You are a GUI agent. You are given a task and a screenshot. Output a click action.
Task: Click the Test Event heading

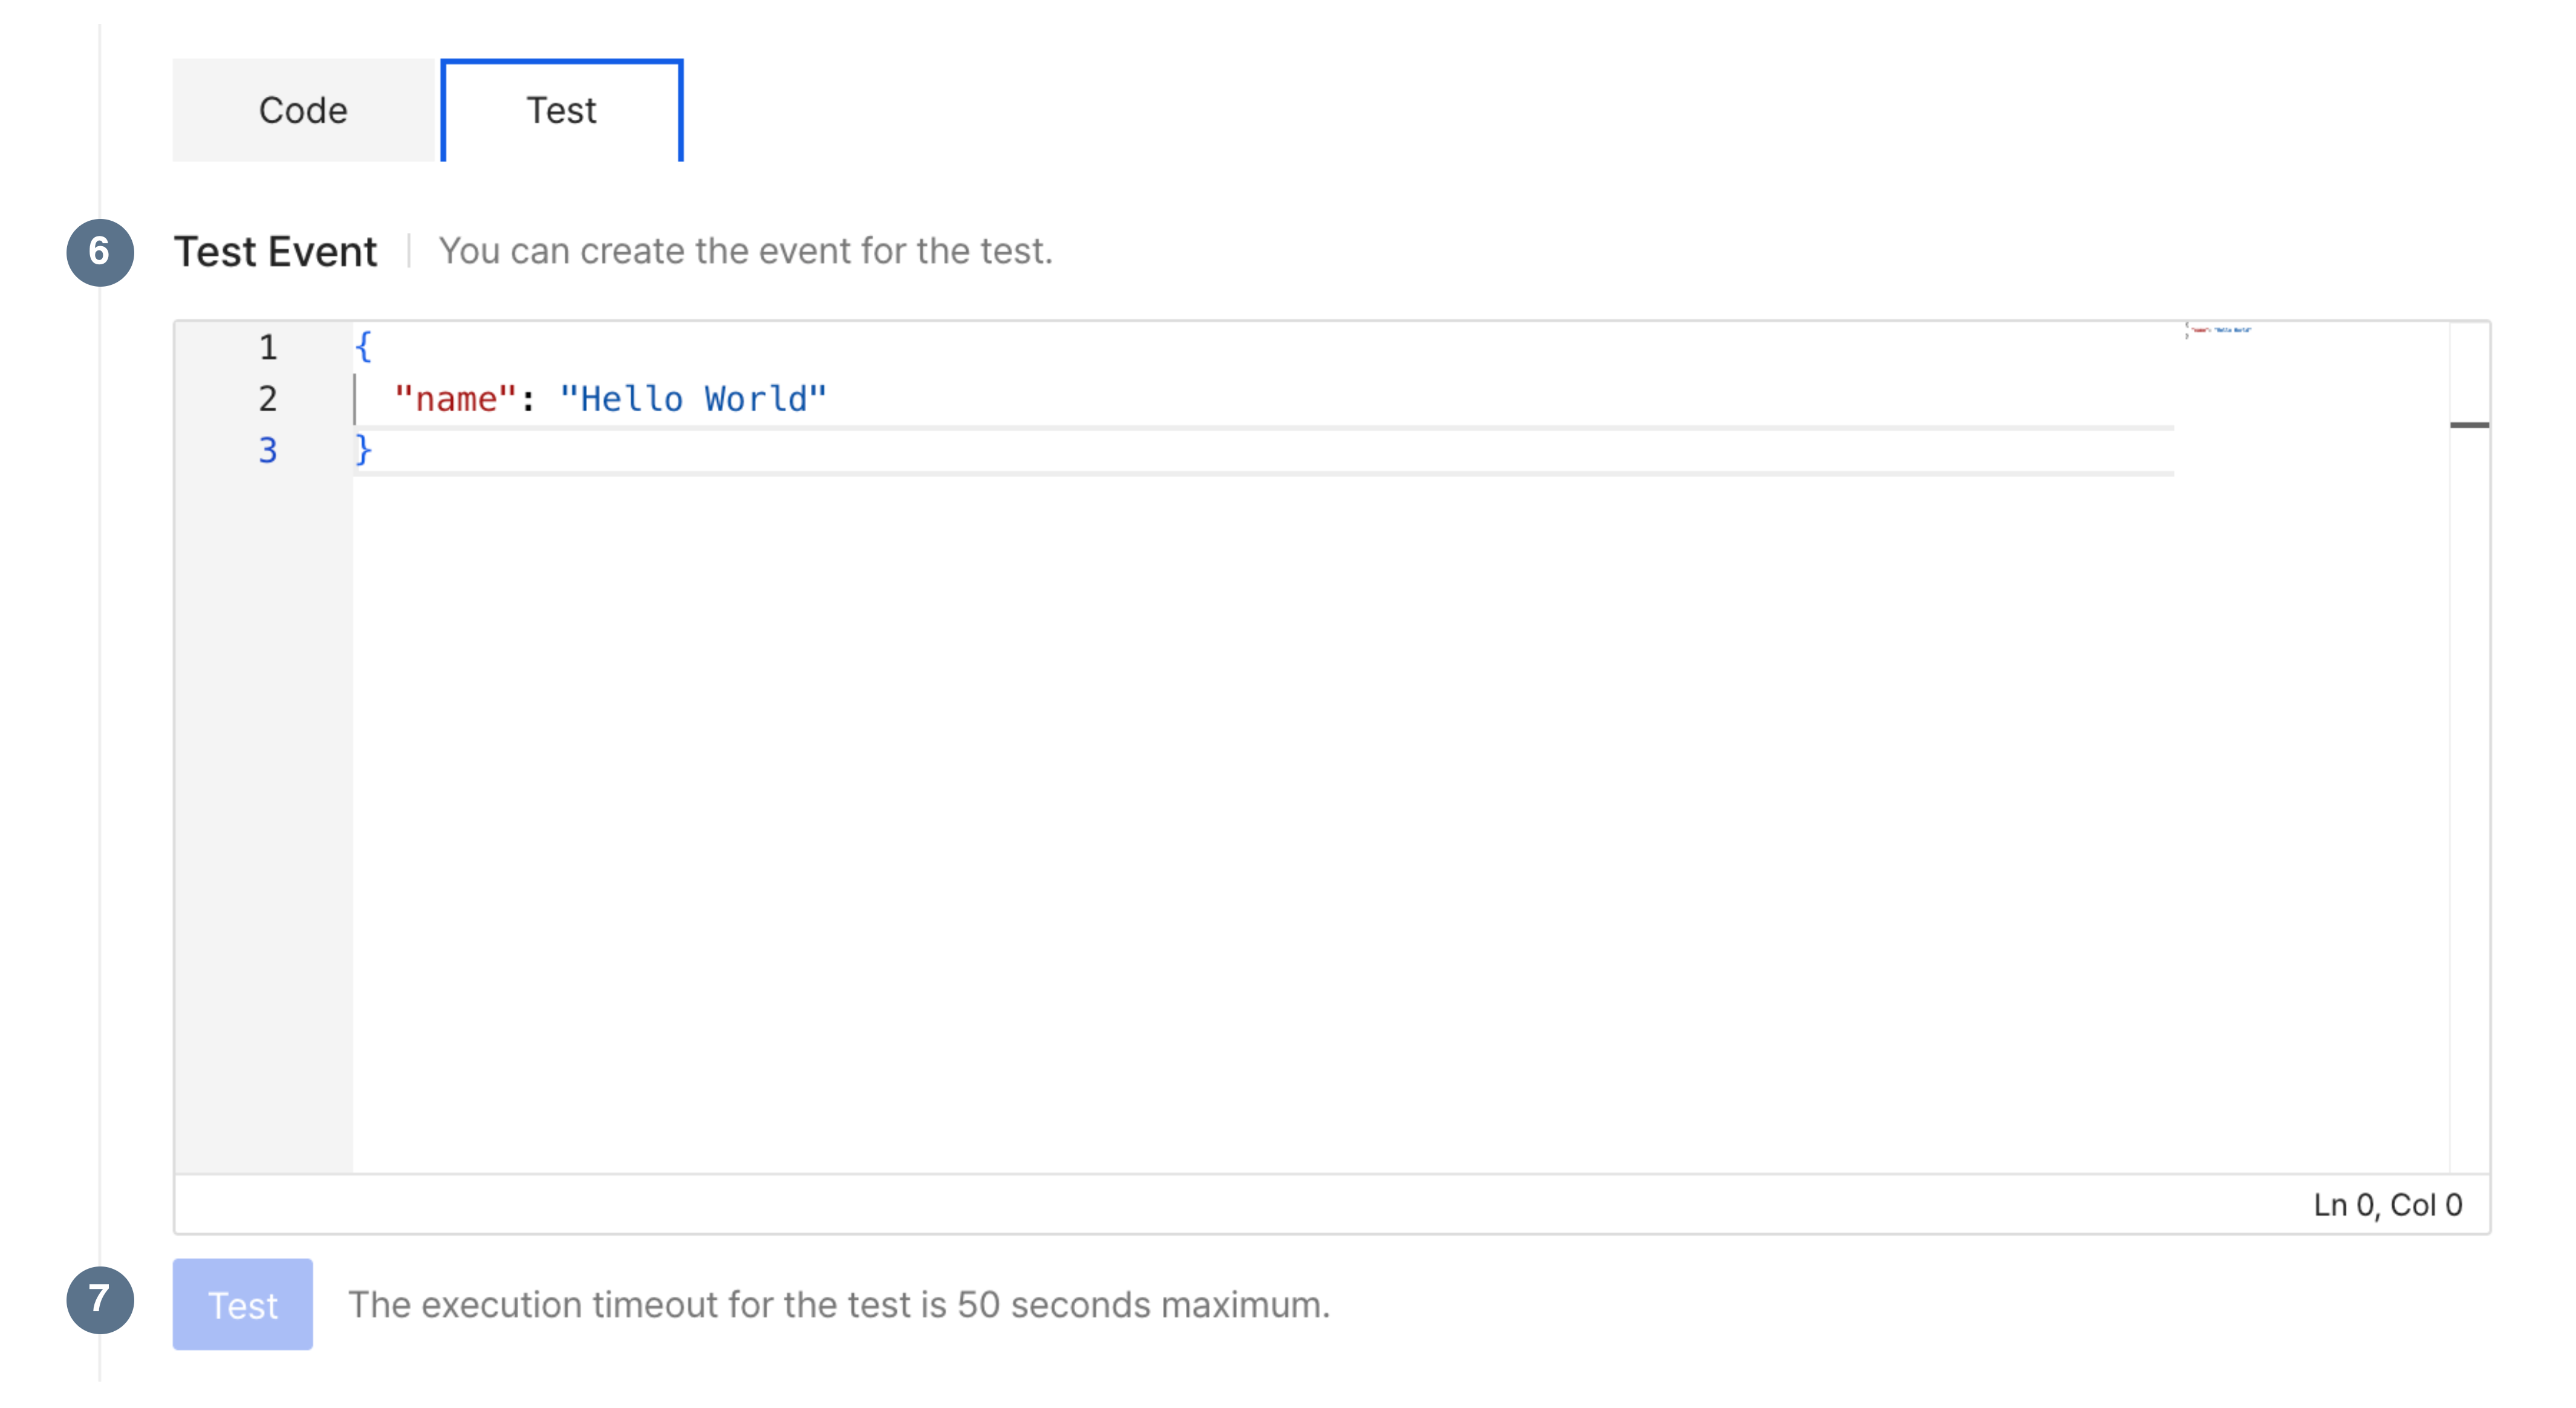275,252
